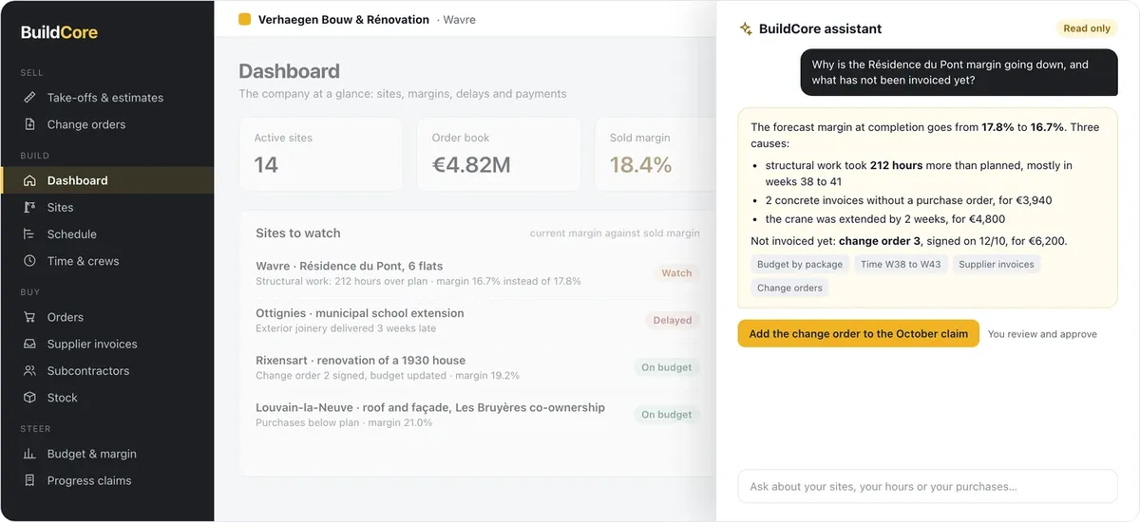The image size is (1140, 522).
Task: Click the Budget & margin chart icon
Action: coord(29,454)
